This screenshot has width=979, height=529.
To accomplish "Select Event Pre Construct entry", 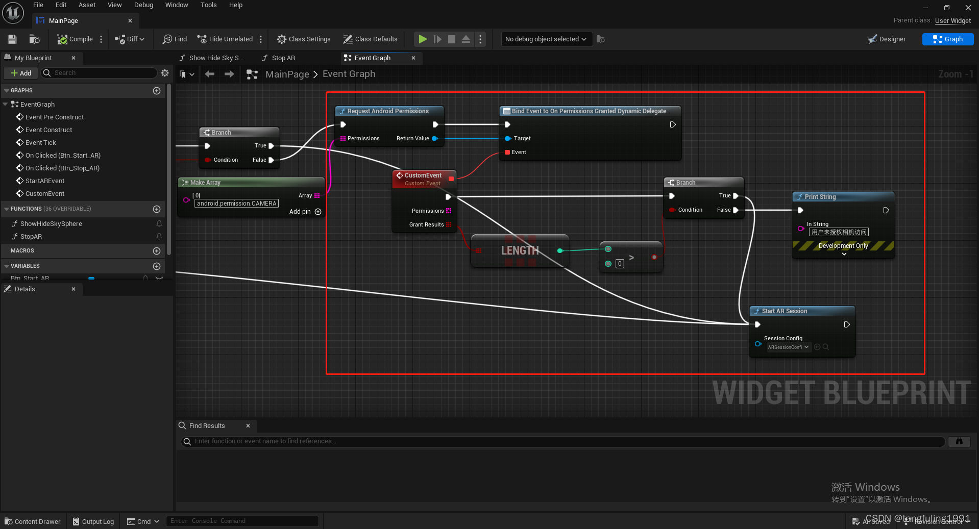I will [x=55, y=117].
